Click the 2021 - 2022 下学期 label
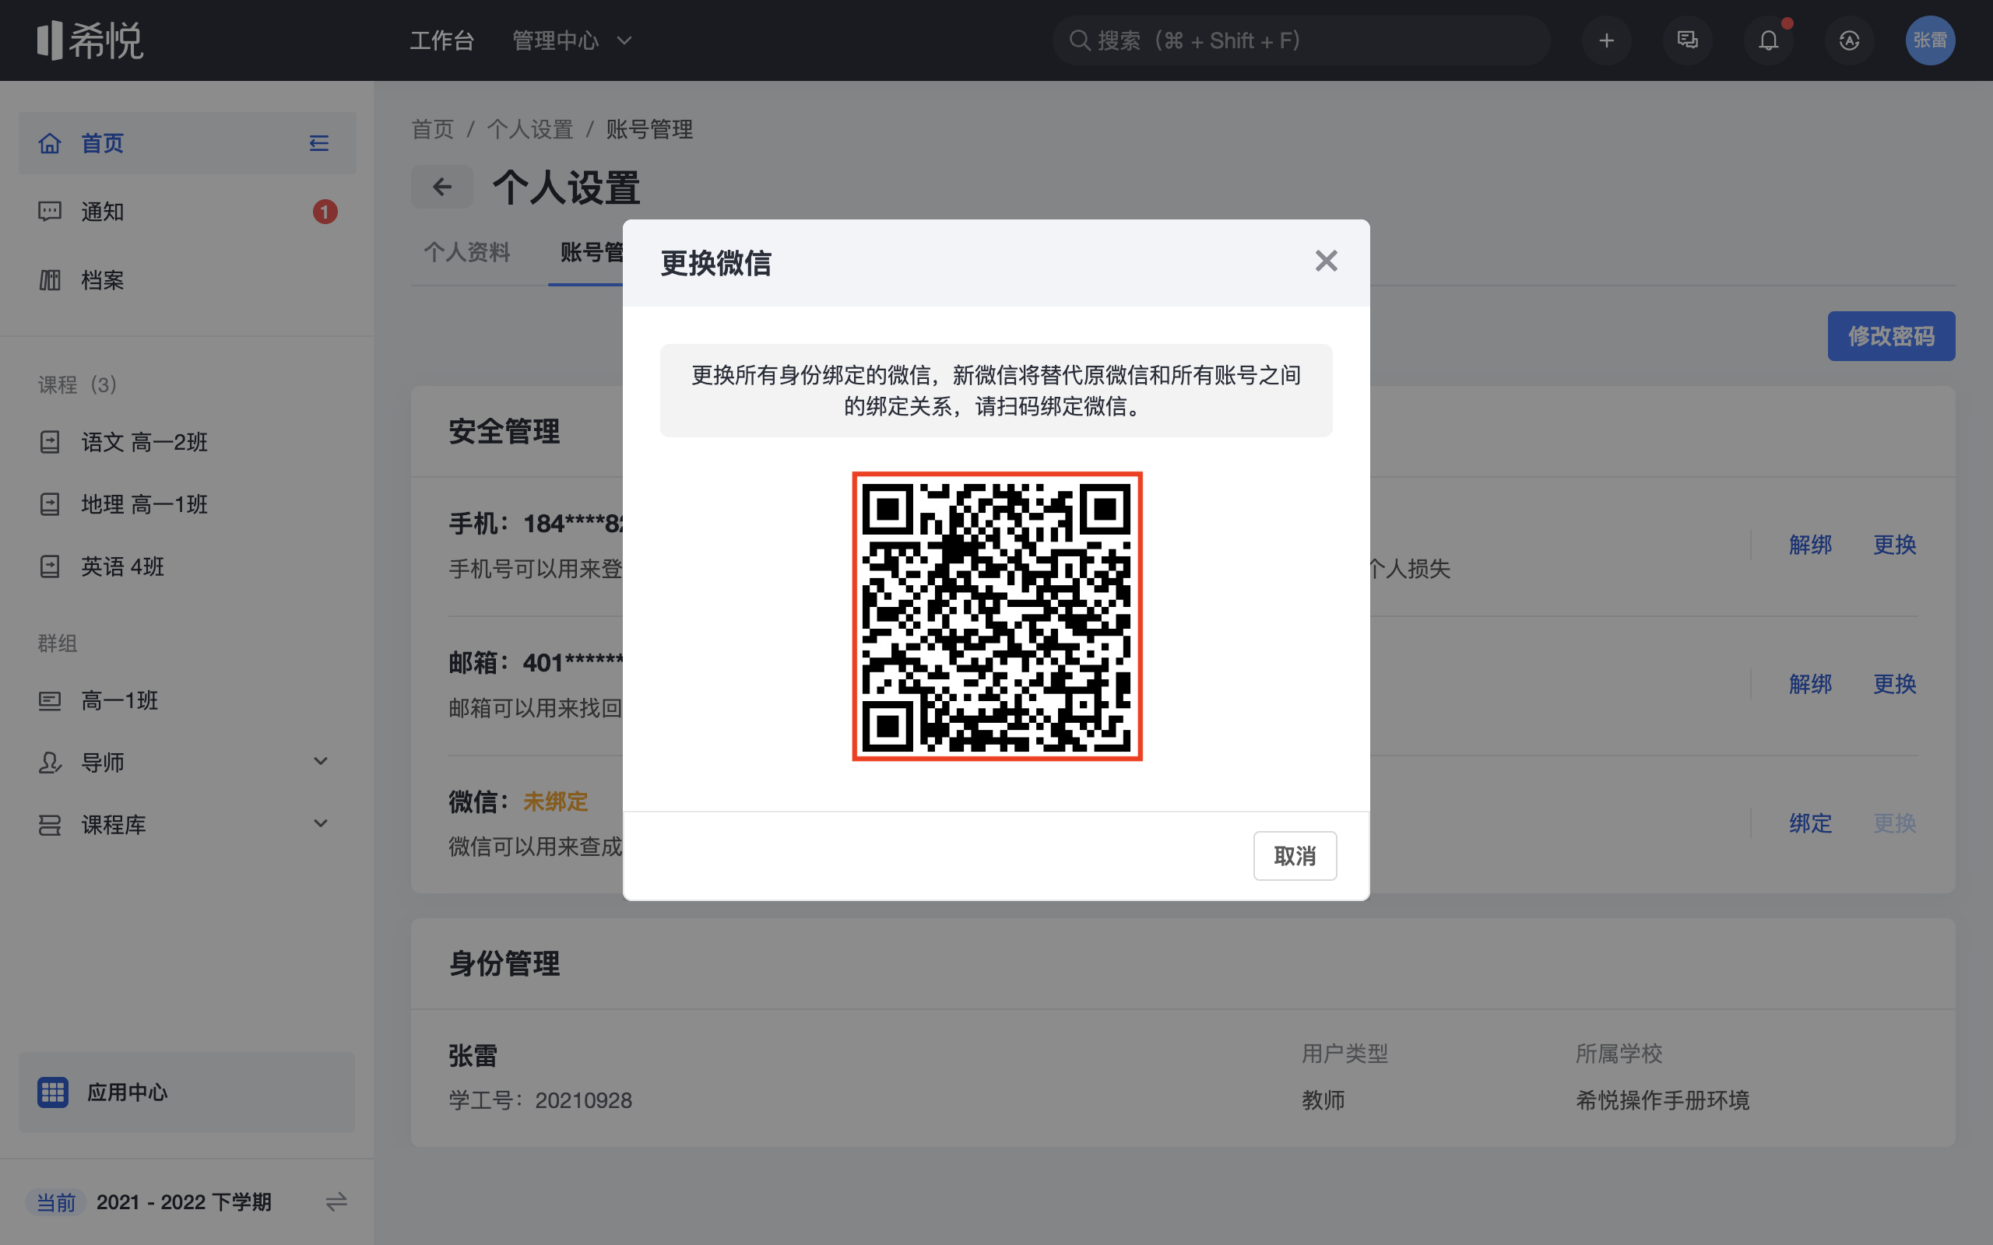Image resolution: width=1993 pixels, height=1245 pixels. pos(184,1202)
